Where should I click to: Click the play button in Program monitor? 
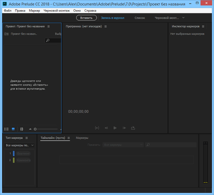tap(115, 128)
